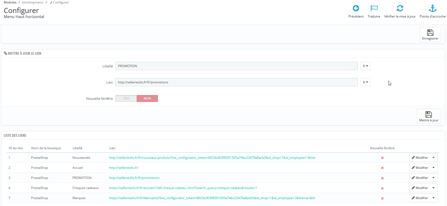The image size is (447, 206).
Task: Click red cross for Marques new window
Action: coord(382,198)
